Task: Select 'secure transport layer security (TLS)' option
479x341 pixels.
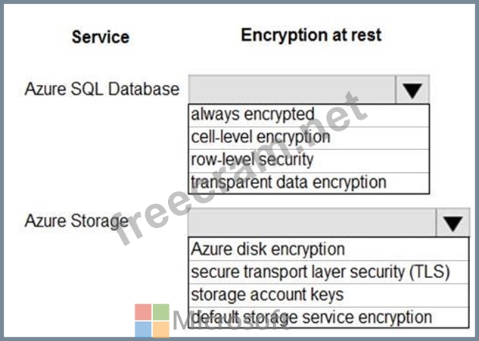Action: pos(328,272)
